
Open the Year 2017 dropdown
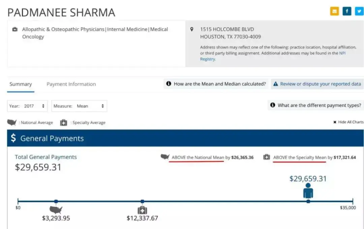[27, 106]
